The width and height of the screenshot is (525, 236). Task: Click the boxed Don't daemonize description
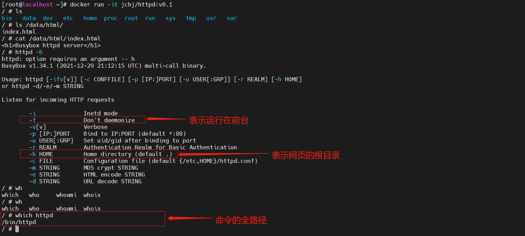coord(109,120)
